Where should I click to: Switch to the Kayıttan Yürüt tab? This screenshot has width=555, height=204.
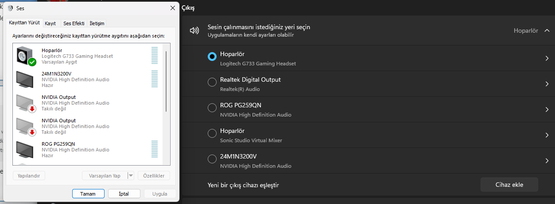[24, 23]
